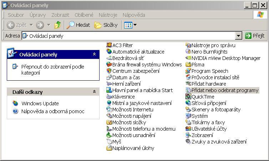Viewport: 269px width, 161px height.
Task: Collapse the Ovládací panely side panel
Action: point(94,54)
